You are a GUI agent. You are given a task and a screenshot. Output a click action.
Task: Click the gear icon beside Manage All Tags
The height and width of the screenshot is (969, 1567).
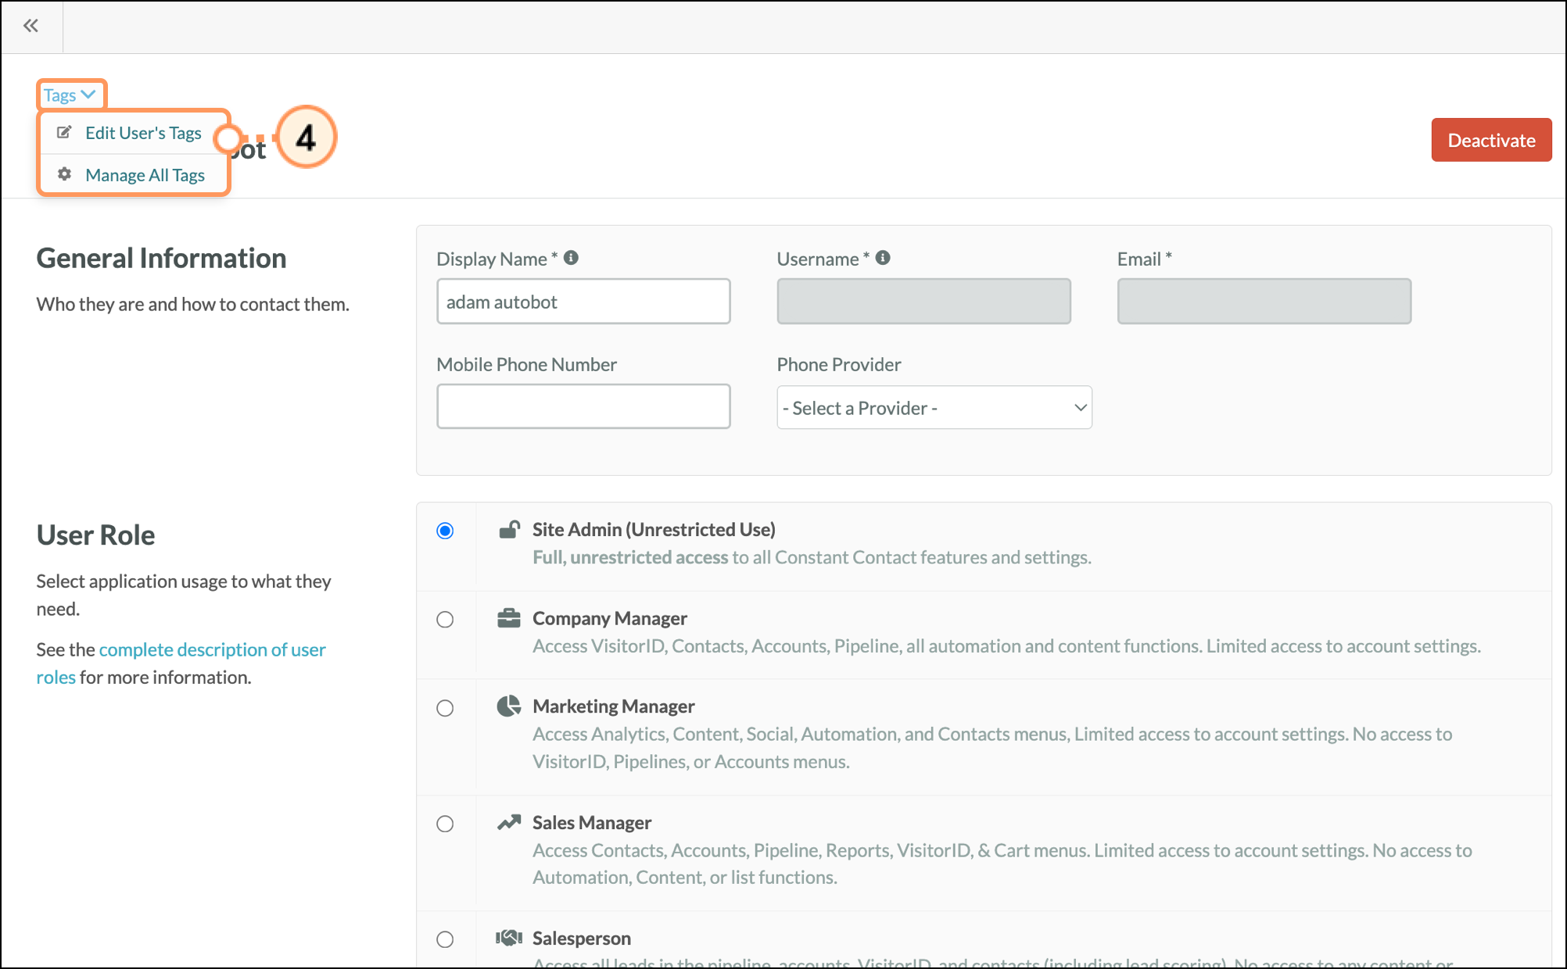(64, 173)
